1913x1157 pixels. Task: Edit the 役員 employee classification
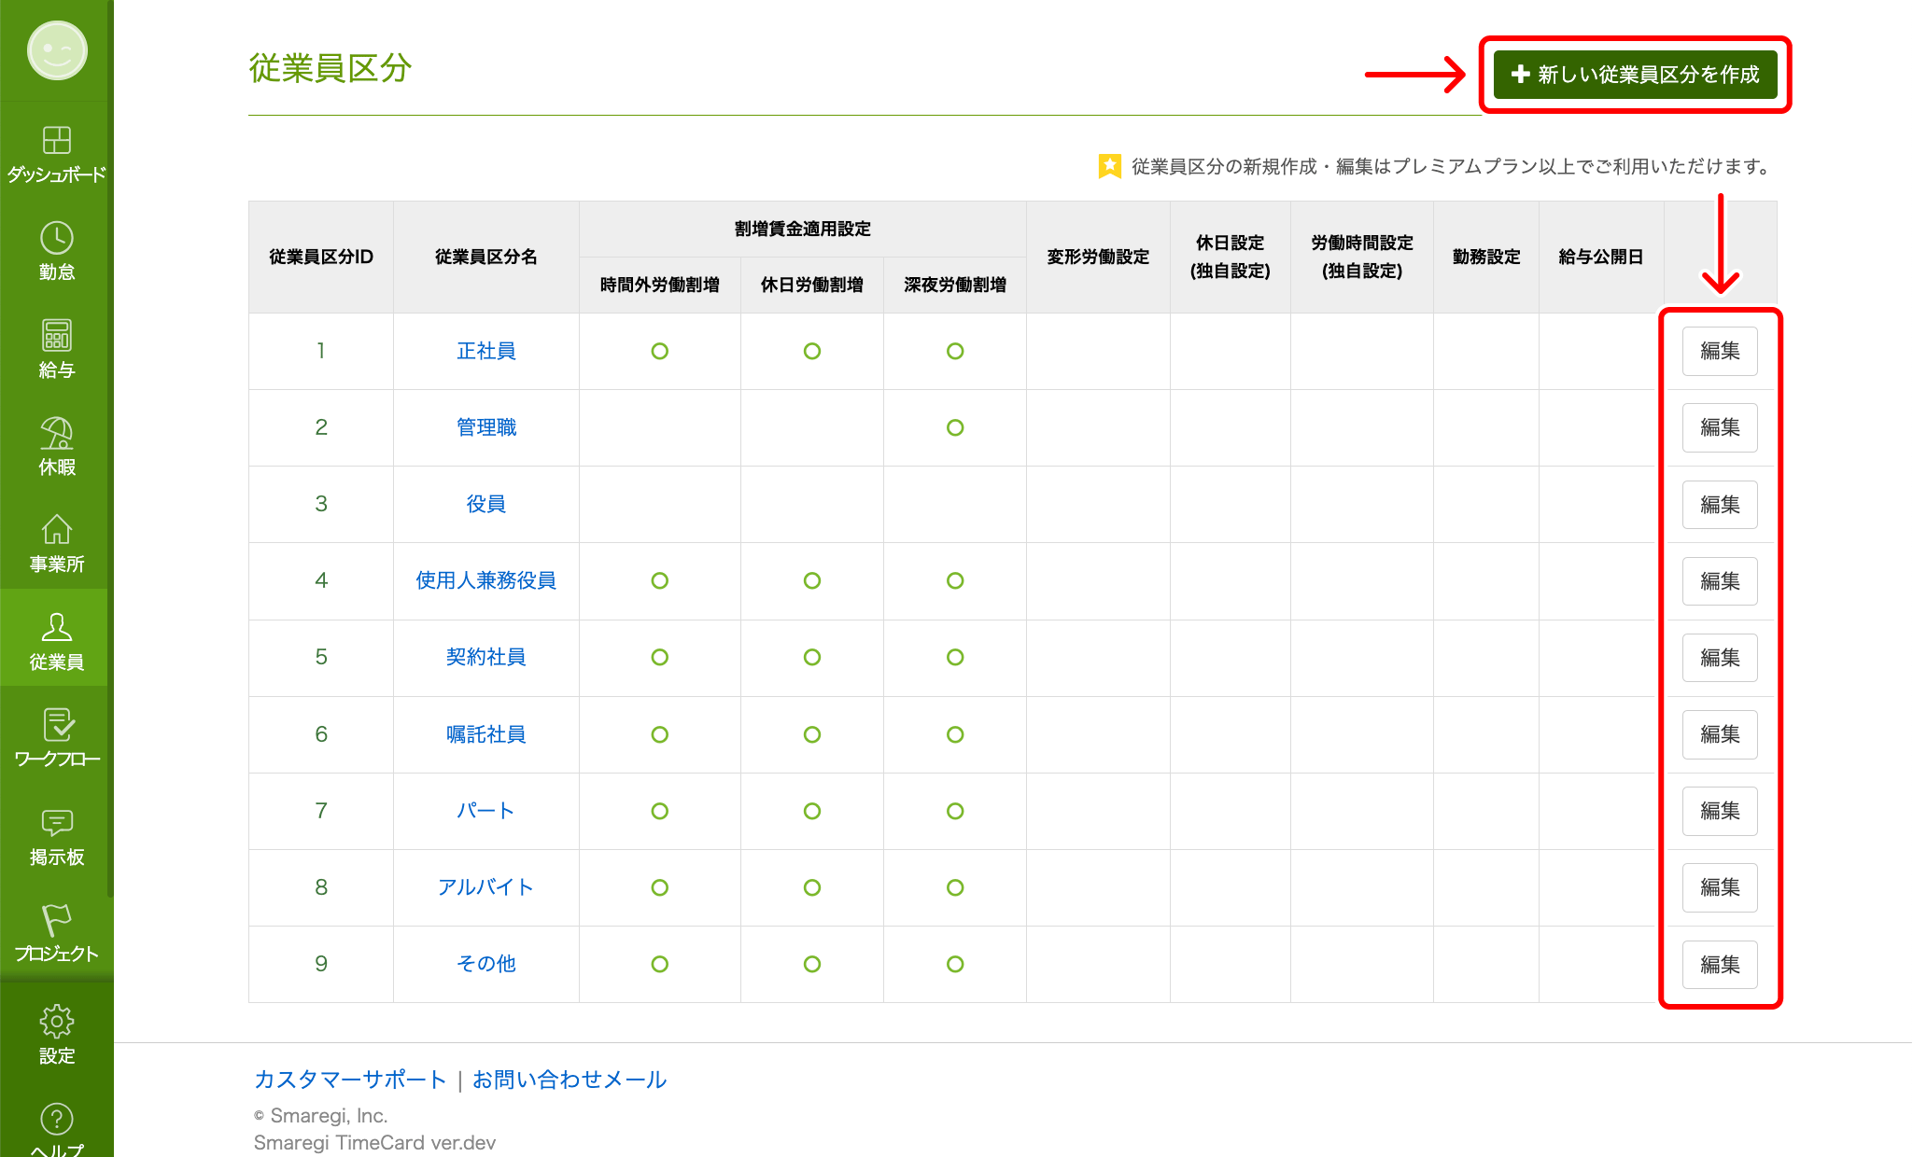coord(1720,505)
